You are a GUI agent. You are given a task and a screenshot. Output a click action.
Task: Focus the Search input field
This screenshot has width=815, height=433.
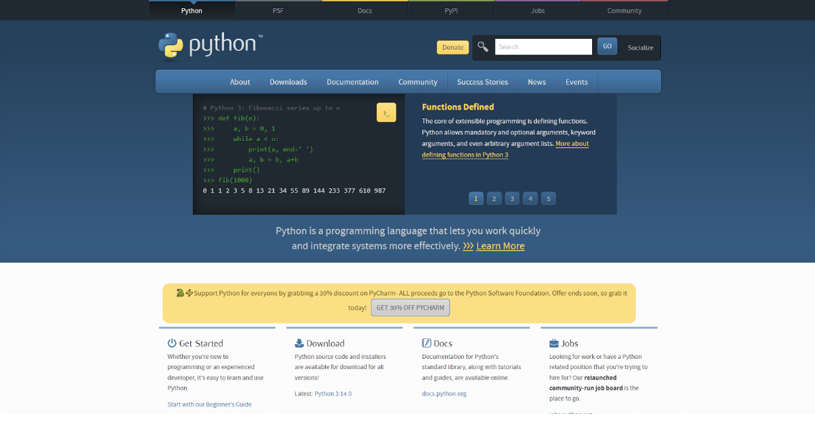pos(543,47)
